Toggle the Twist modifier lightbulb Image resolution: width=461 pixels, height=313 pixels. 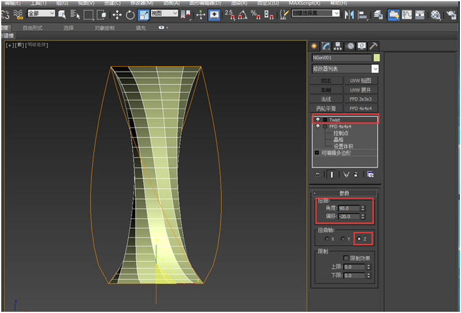tap(318, 120)
